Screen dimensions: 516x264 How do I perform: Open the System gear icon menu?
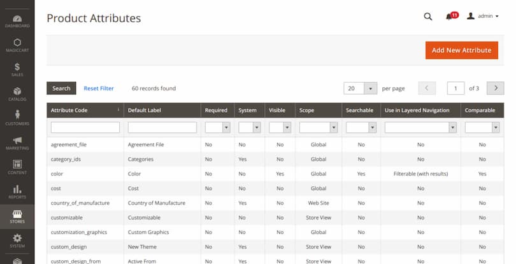click(x=17, y=240)
